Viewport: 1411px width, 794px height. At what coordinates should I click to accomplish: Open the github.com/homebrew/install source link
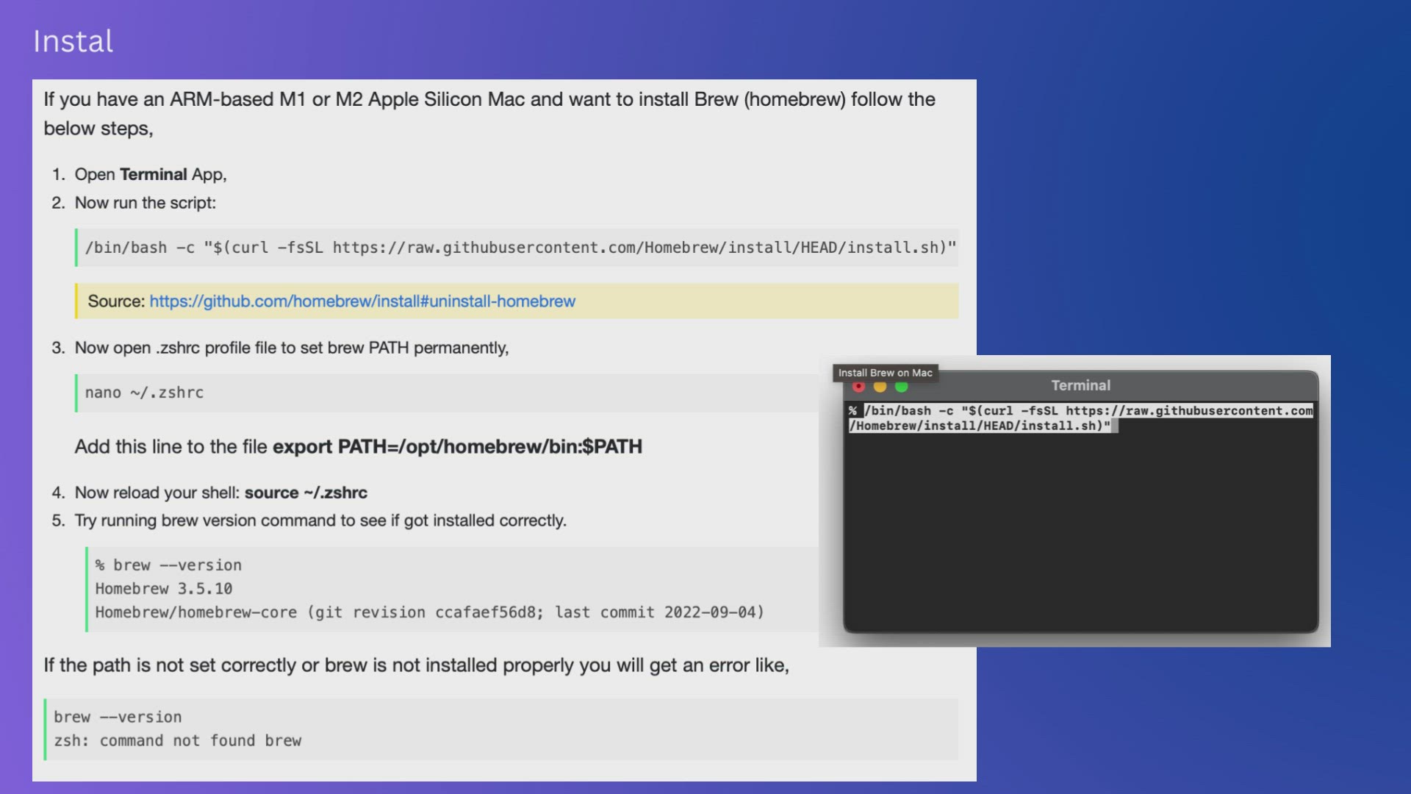tap(362, 301)
